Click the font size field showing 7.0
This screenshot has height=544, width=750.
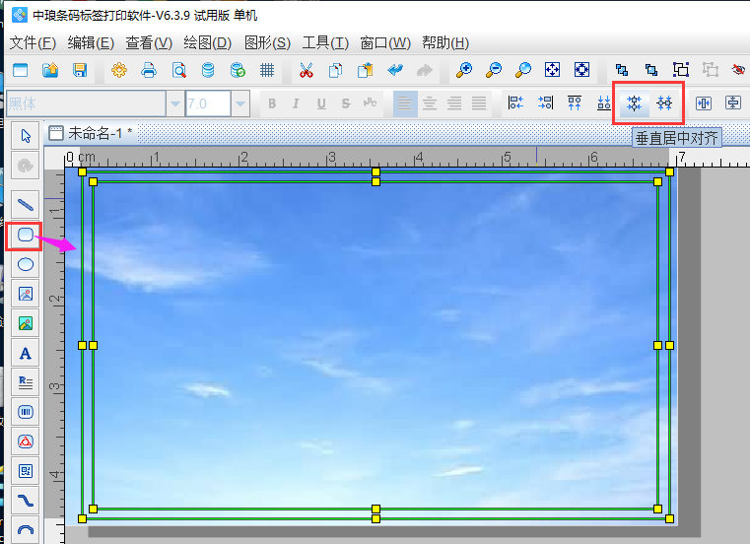tap(208, 103)
